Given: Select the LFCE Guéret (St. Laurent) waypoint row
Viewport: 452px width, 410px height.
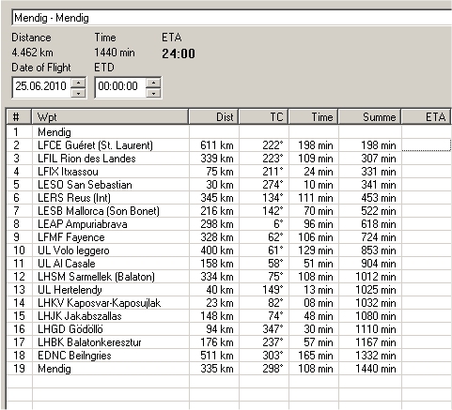Looking at the screenshot, I should tap(228, 145).
